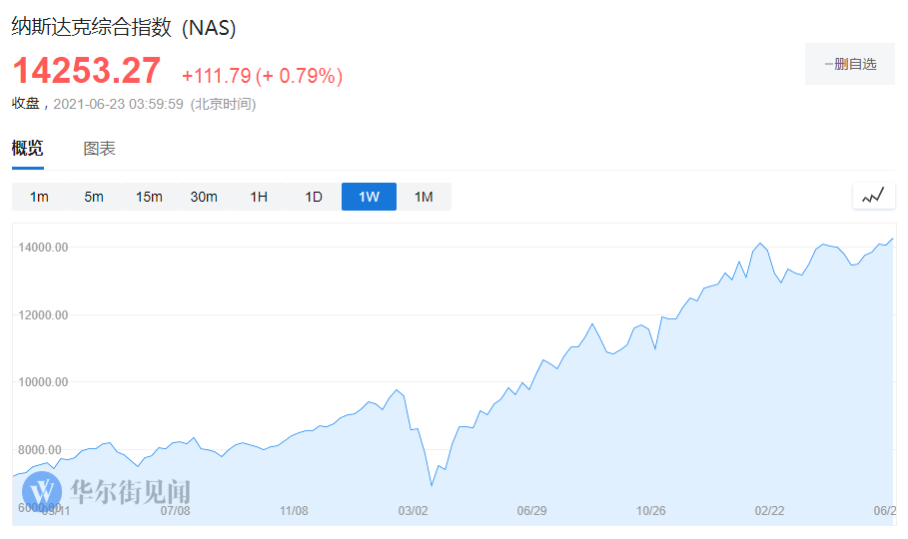Click the timestamp 2021-06-23 03:59:59

tap(118, 104)
